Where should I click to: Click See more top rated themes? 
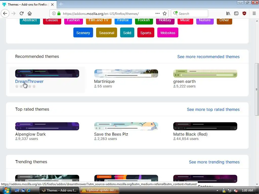(213, 109)
